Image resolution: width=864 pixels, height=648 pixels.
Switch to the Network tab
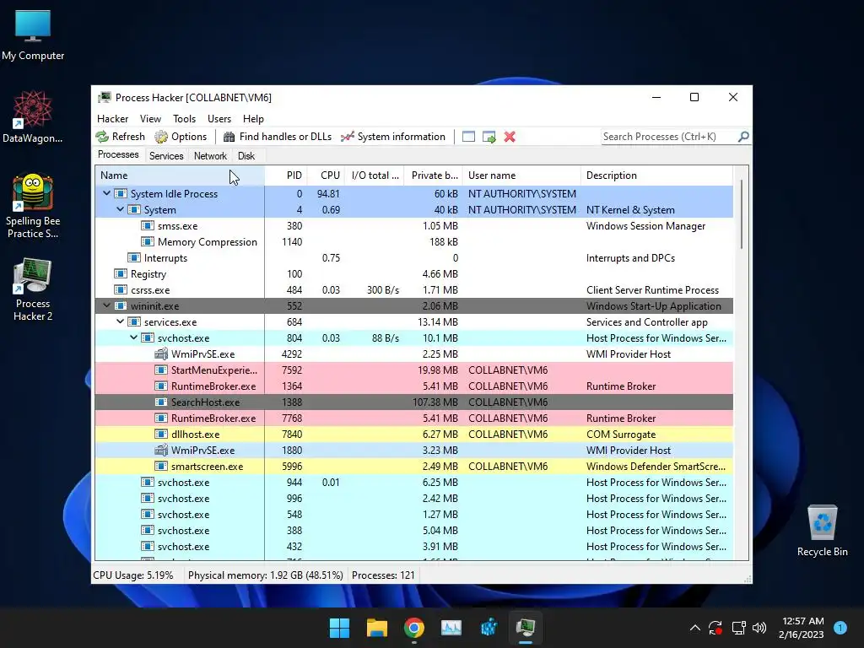click(x=210, y=156)
